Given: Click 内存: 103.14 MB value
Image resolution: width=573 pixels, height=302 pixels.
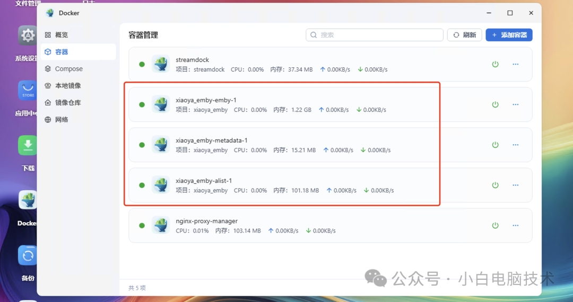Looking at the screenshot, I should pos(238,230).
